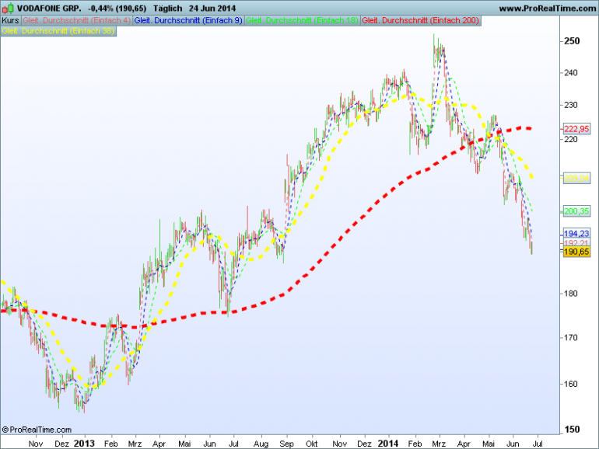The image size is (599, 449).
Task: Click the candlestick icon beside VODAFONE GRP.
Action: 8,8
